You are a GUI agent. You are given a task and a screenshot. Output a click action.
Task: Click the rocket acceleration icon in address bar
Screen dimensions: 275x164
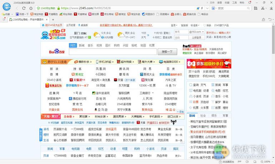[198, 8]
